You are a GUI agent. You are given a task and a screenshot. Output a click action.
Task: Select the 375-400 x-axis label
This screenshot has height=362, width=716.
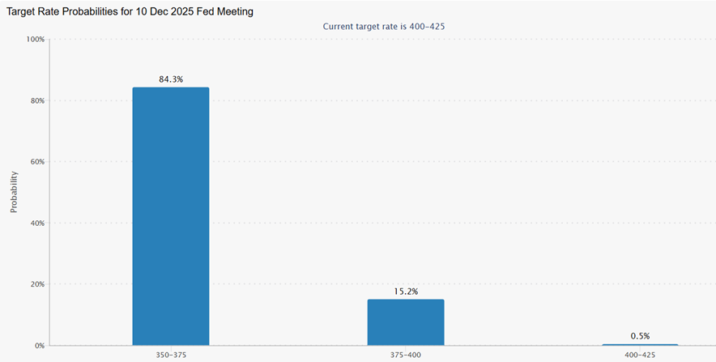pos(406,355)
